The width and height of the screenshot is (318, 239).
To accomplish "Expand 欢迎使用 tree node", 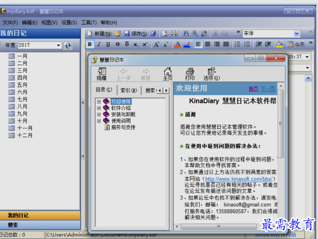I will (x=99, y=101).
